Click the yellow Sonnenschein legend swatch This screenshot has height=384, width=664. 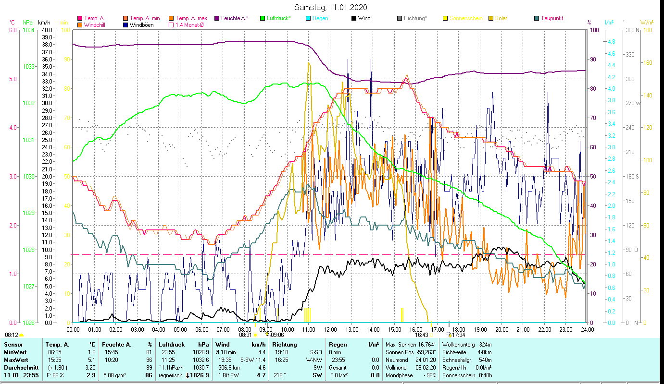click(x=445, y=19)
